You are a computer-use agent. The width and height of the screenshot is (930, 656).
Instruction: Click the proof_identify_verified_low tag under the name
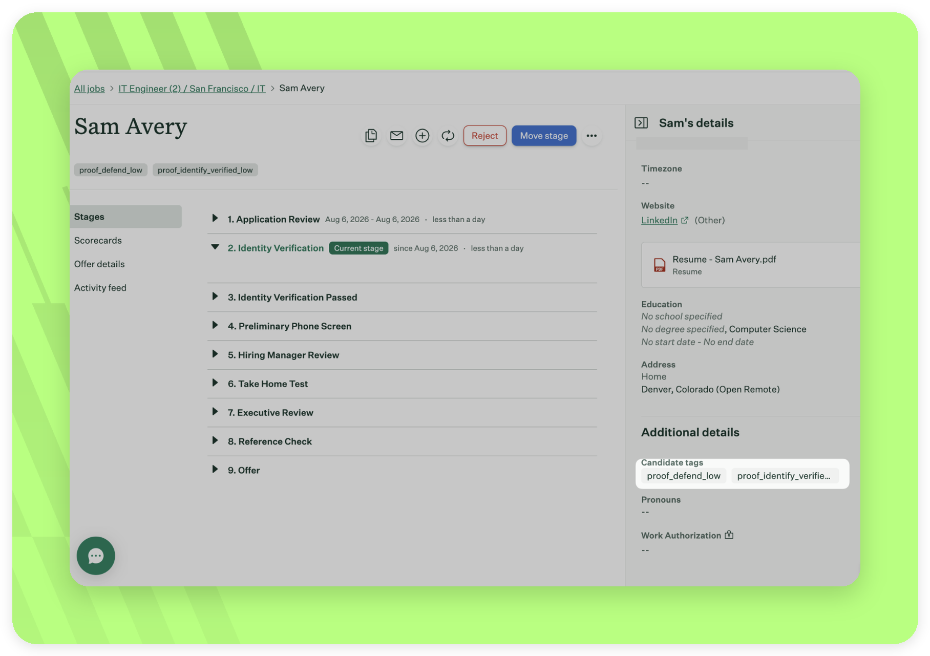(205, 170)
